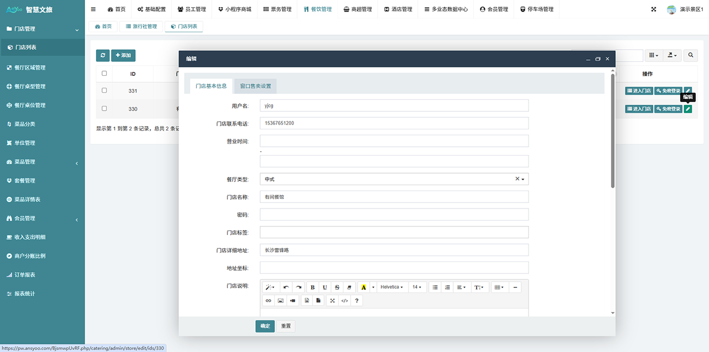Click the undo arrow in editor toolbar
Screen dimensions: 709x352
pos(286,287)
